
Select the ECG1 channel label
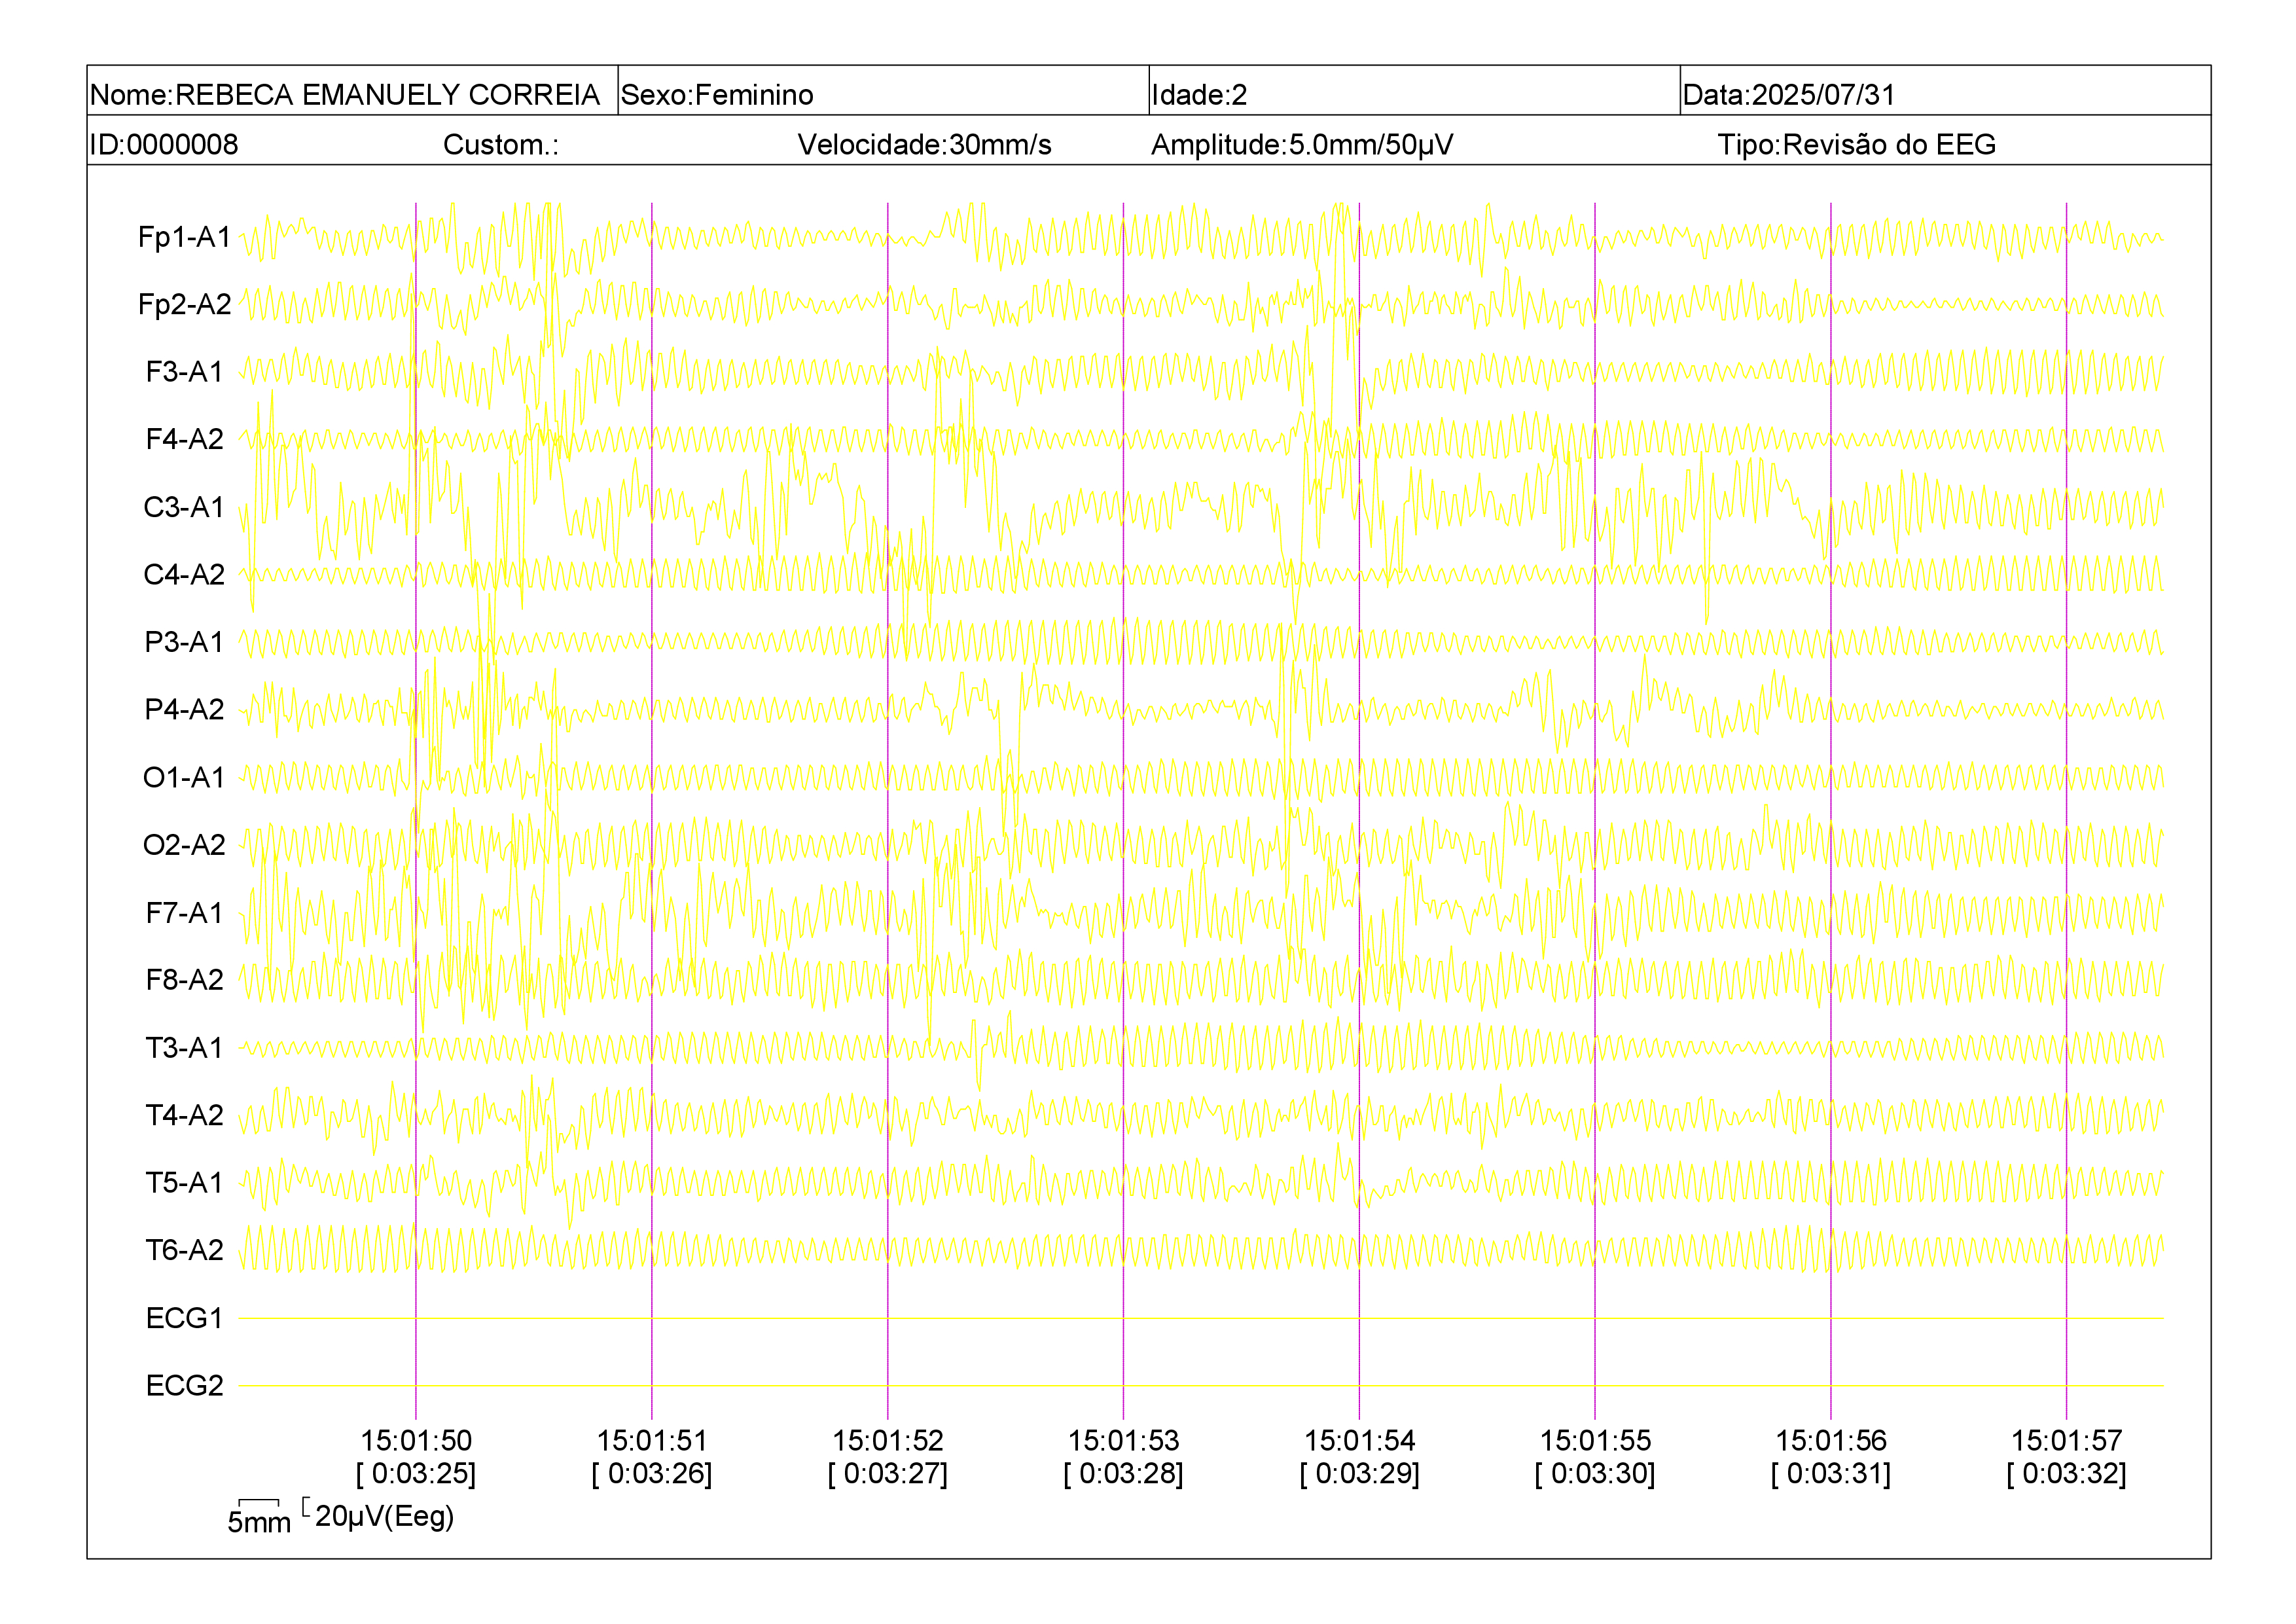184,1318
